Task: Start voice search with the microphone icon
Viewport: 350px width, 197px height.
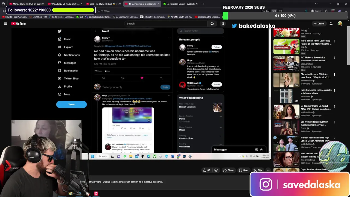Action: pyautogui.click(x=223, y=24)
